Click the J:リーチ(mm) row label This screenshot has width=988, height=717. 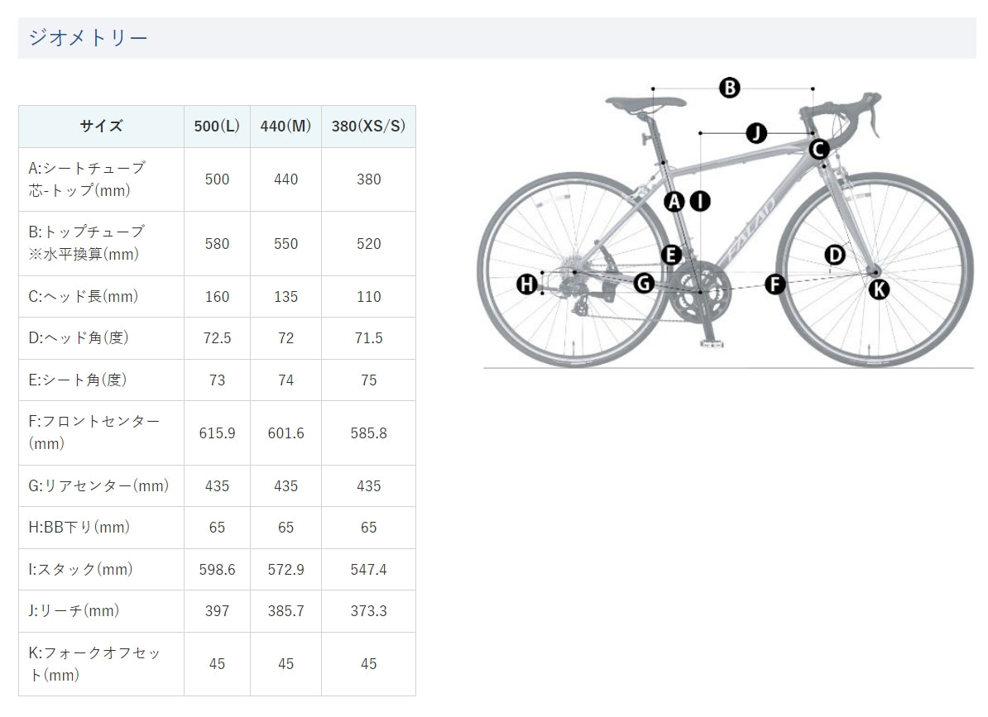(x=74, y=611)
